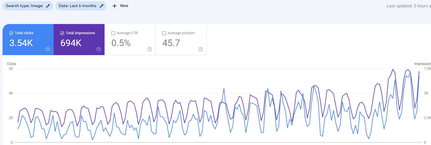Image resolution: width=431 pixels, height=145 pixels.
Task: Open the Date: Last 6 months filter chip
Action: [77, 6]
